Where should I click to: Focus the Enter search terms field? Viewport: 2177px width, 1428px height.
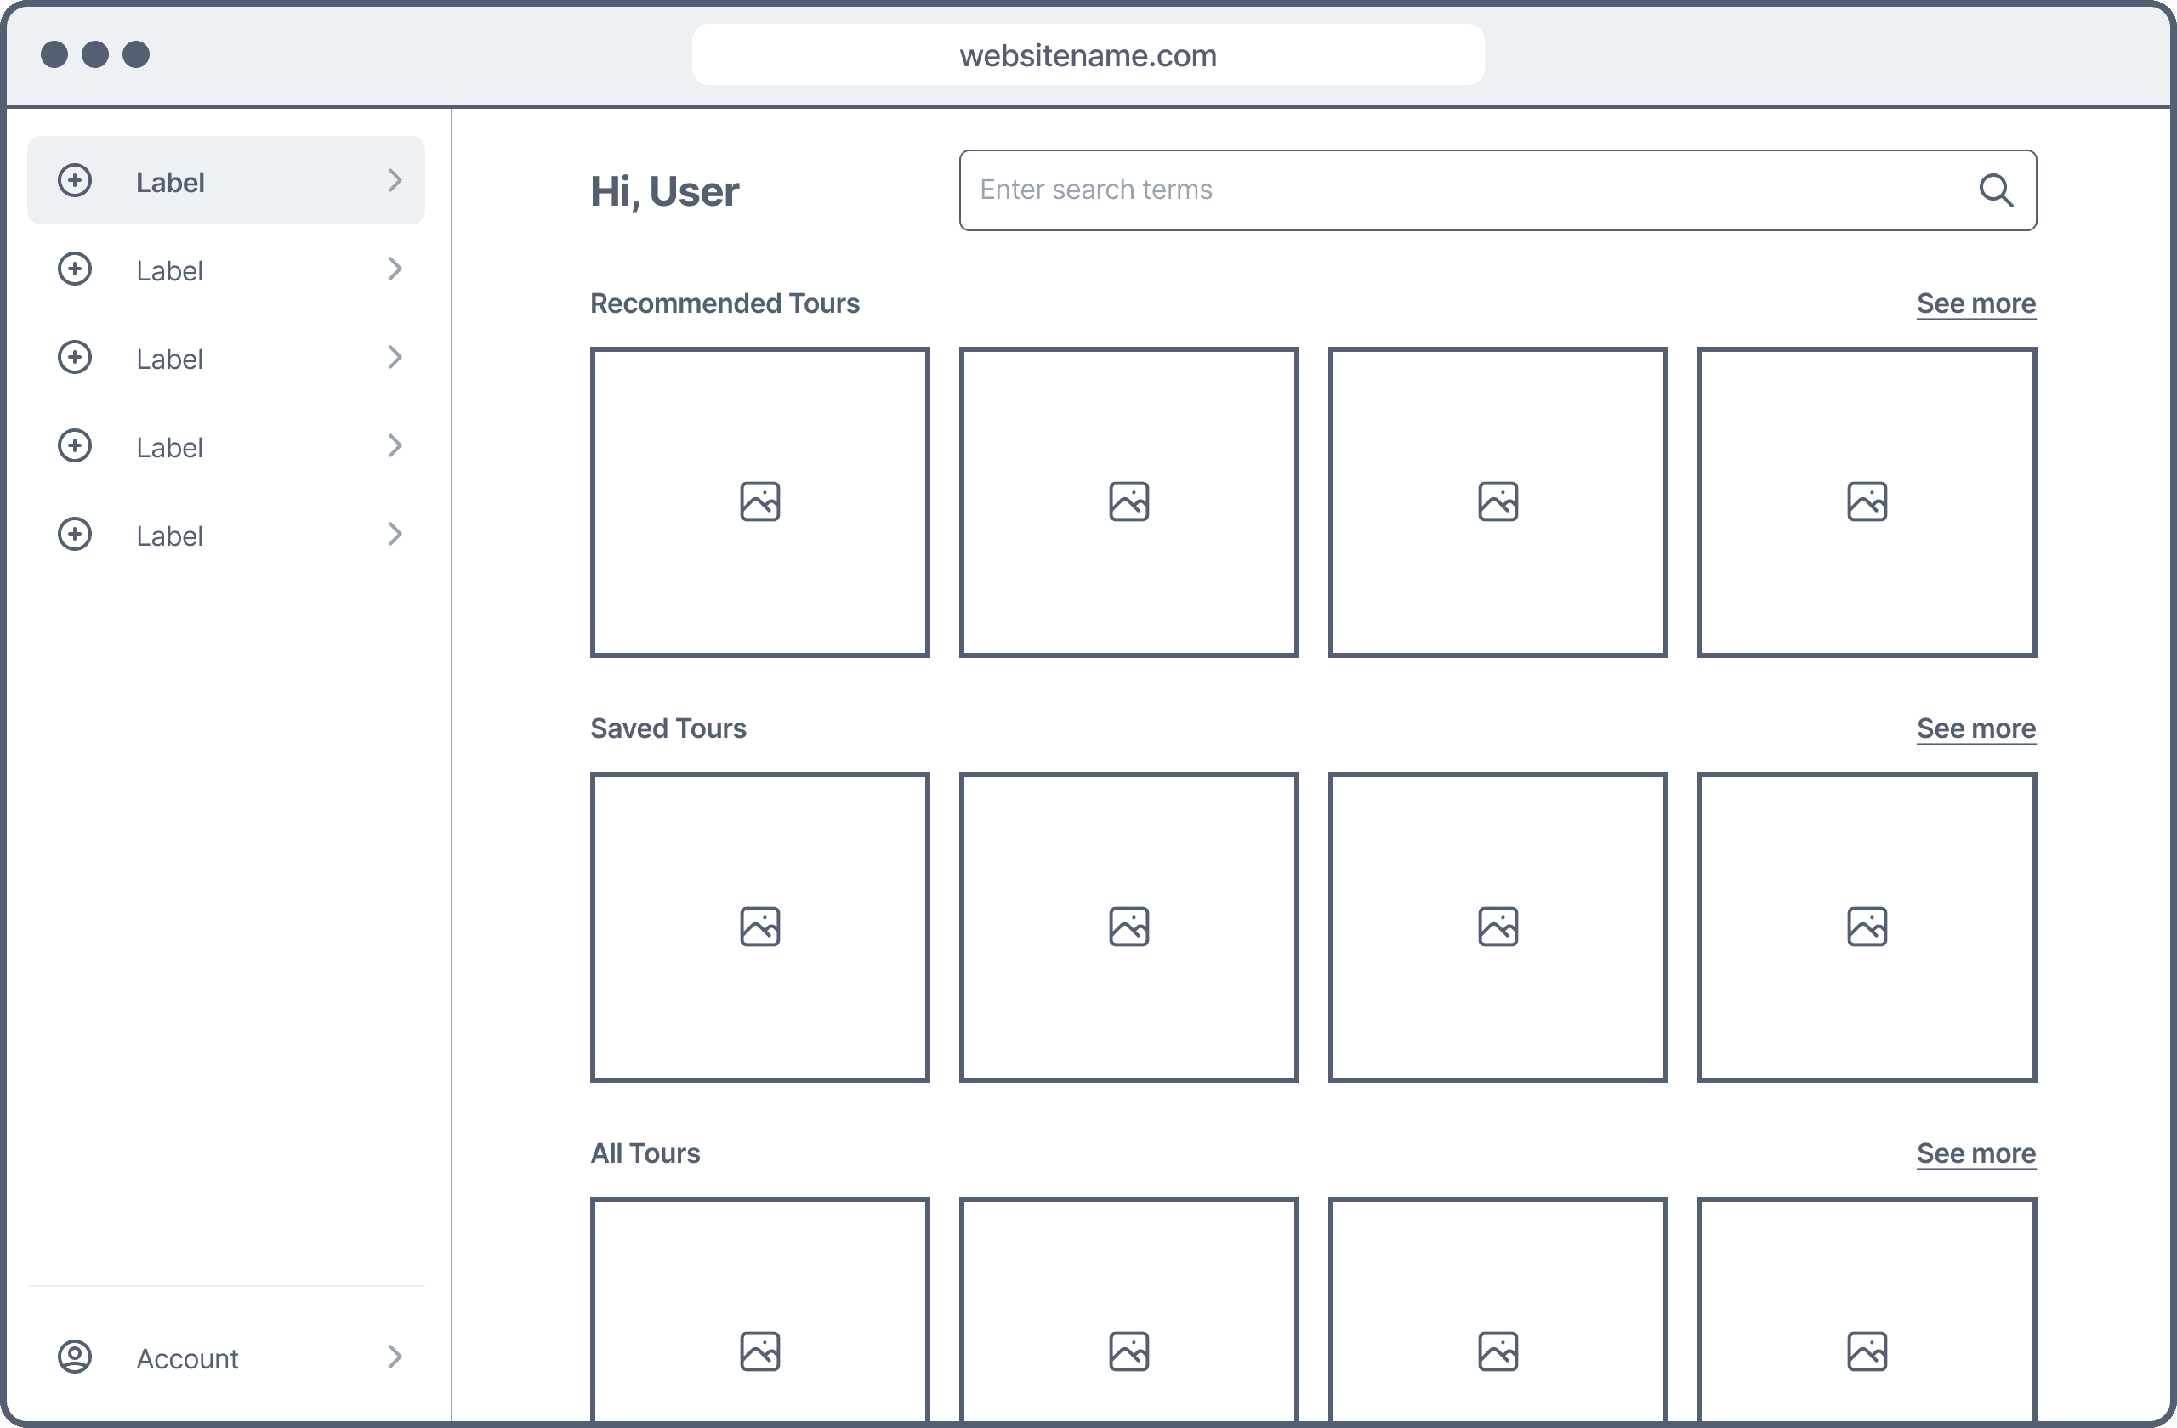1464,190
